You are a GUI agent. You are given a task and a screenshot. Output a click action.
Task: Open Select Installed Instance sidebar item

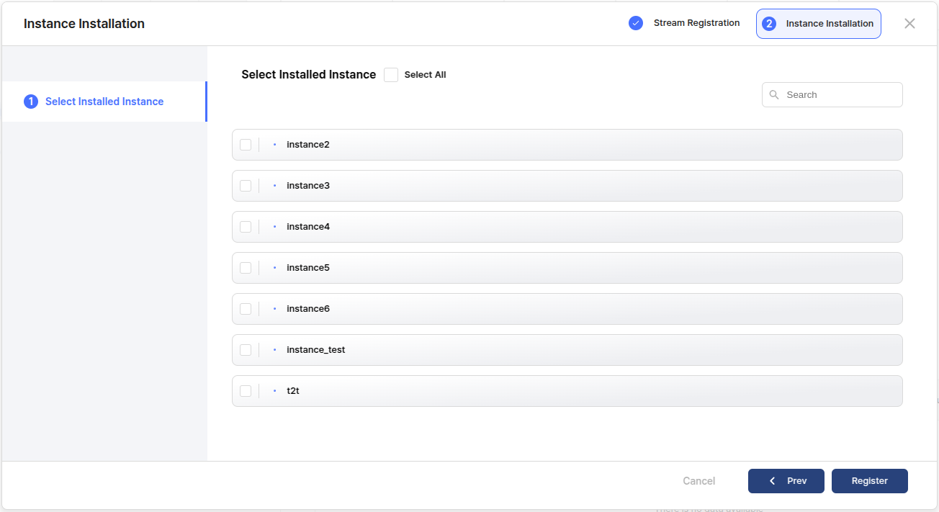coord(104,102)
